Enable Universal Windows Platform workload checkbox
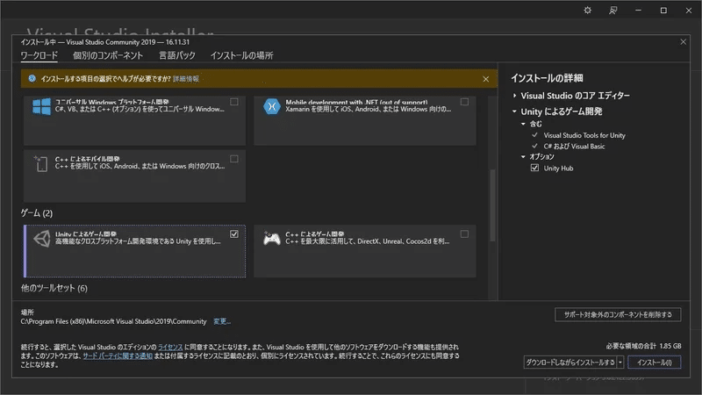 click(x=233, y=102)
